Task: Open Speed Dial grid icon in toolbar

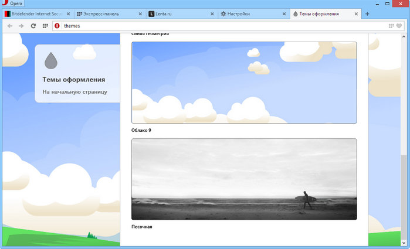Action: [x=45, y=26]
